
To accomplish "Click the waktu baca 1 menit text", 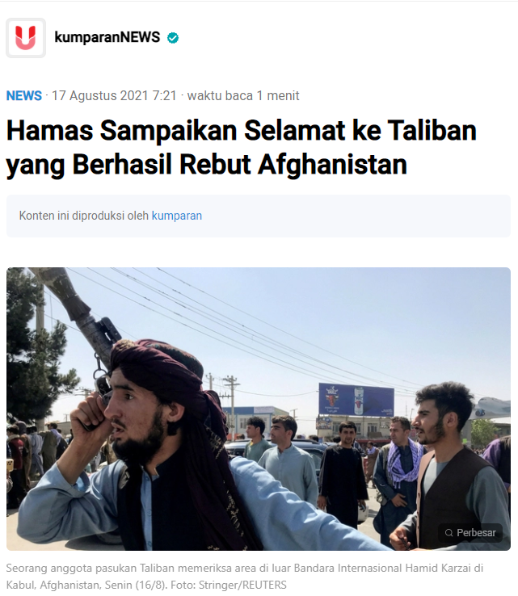I will (243, 96).
